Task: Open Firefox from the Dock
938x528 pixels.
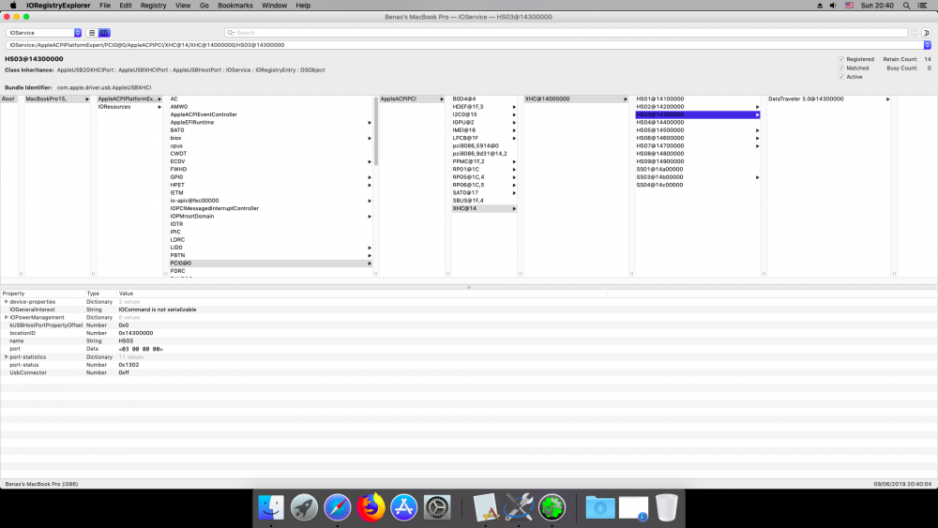Action: pyautogui.click(x=371, y=507)
